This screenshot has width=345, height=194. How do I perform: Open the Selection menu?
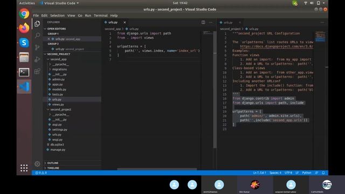[x=57, y=16]
